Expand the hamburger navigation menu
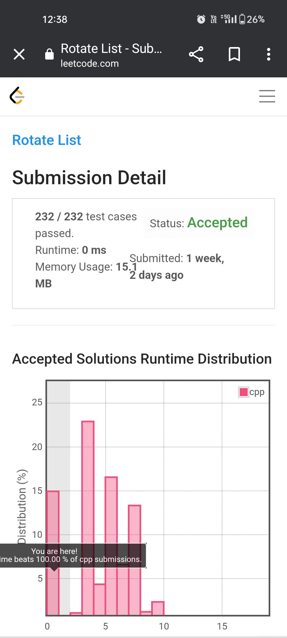287x638 pixels. click(x=267, y=96)
